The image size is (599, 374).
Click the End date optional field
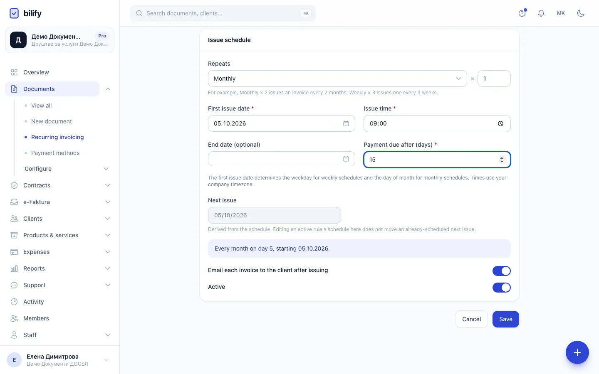point(282,159)
